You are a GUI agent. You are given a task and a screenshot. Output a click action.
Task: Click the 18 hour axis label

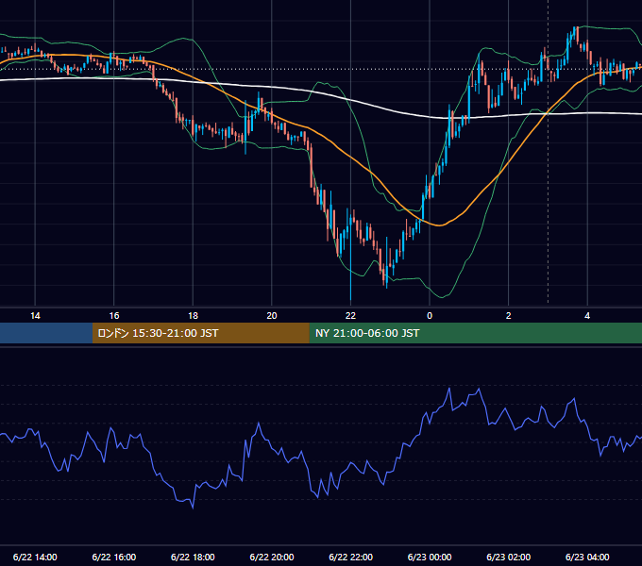point(193,316)
